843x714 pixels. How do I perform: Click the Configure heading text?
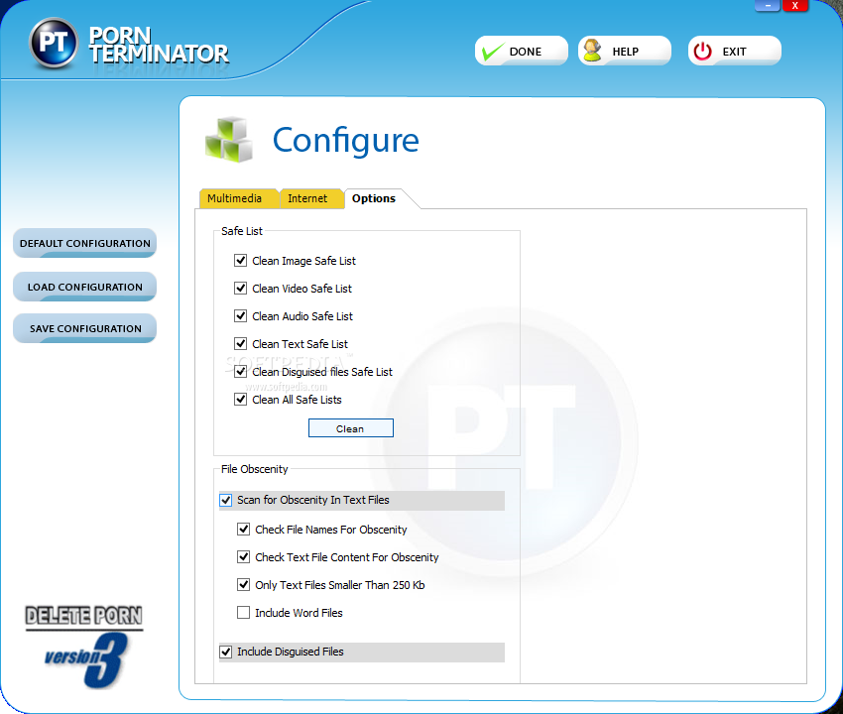click(x=346, y=141)
